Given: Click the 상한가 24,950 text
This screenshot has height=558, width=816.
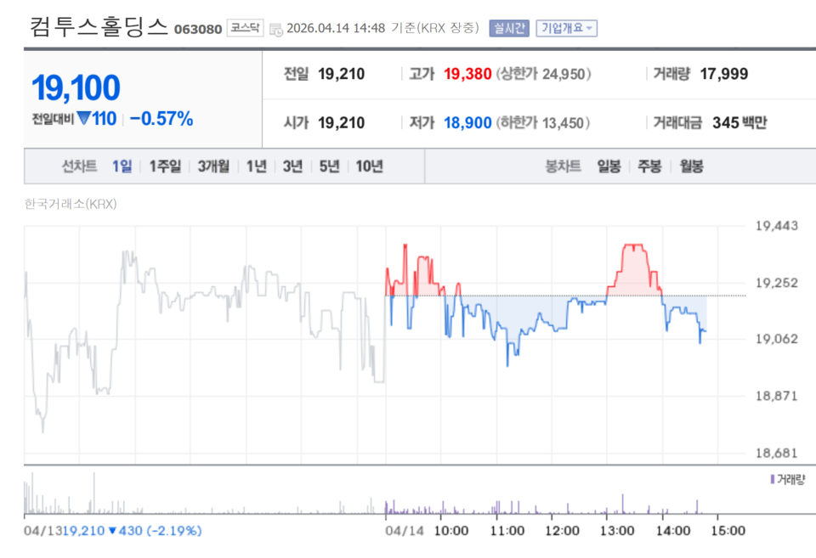Looking at the screenshot, I should 544,74.
